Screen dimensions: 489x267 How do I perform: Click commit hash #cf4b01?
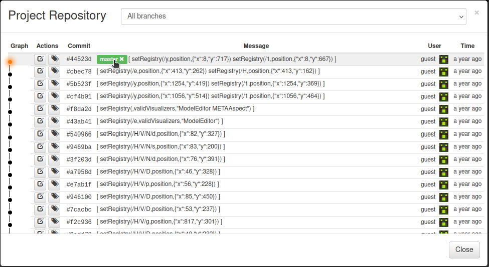coord(79,96)
